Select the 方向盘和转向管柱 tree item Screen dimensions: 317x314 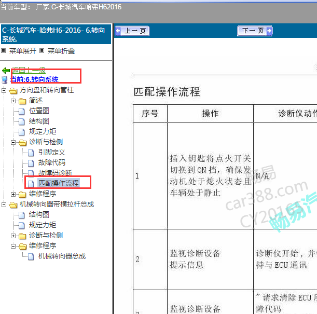pos(47,90)
